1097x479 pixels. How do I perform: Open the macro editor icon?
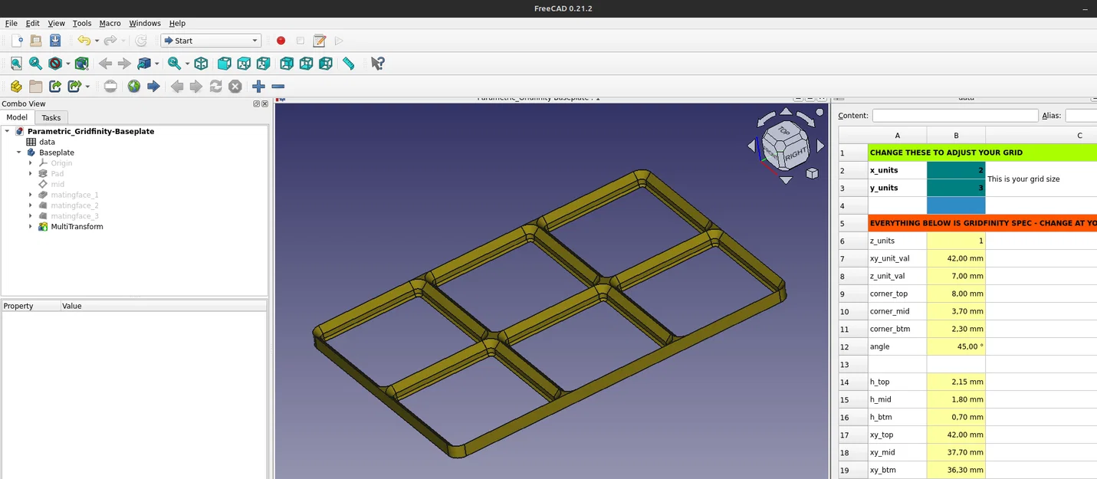click(319, 40)
